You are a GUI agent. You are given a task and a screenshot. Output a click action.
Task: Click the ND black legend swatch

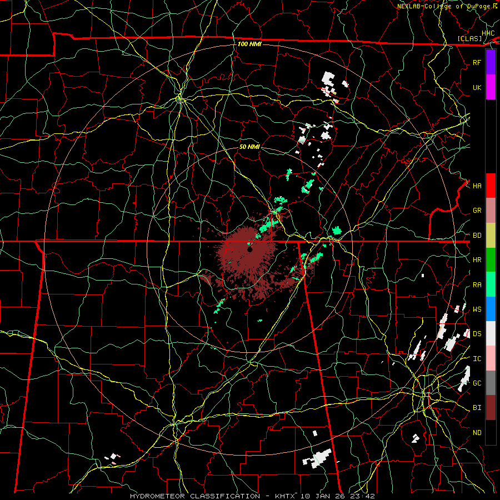pyautogui.click(x=491, y=432)
